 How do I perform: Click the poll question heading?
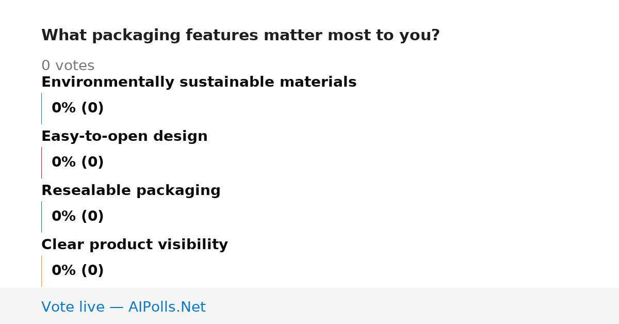(x=240, y=36)
